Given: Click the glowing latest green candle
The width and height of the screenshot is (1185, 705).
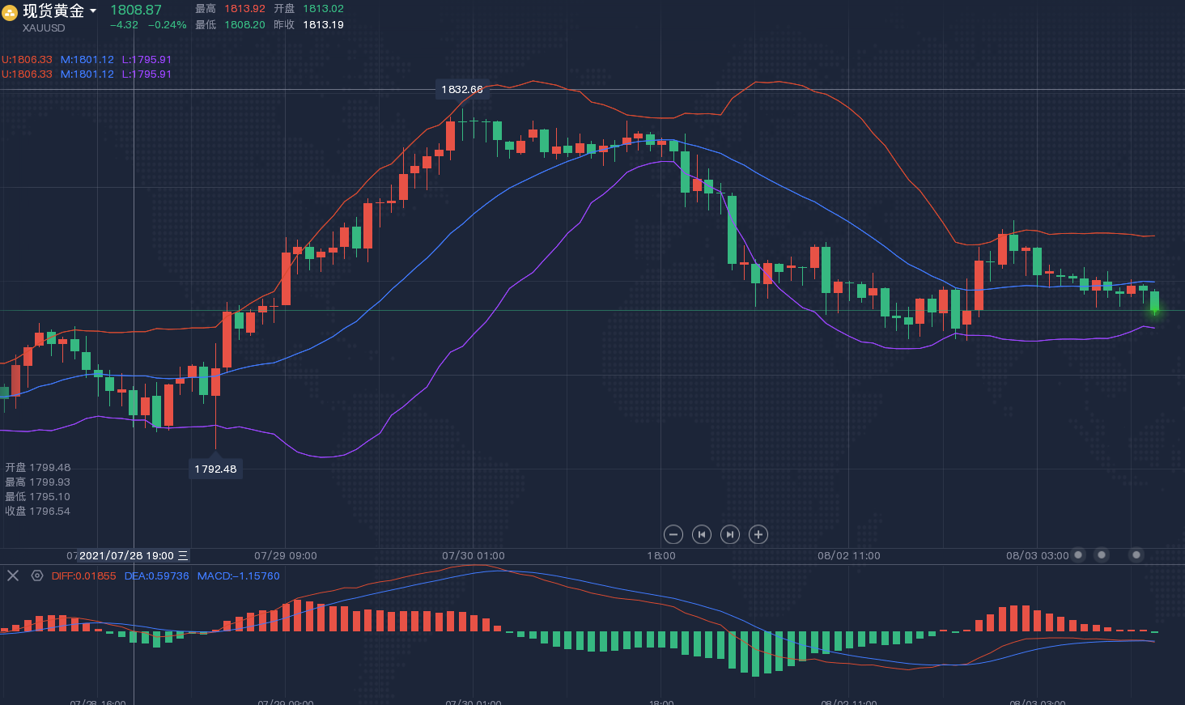Looking at the screenshot, I should tap(1155, 303).
